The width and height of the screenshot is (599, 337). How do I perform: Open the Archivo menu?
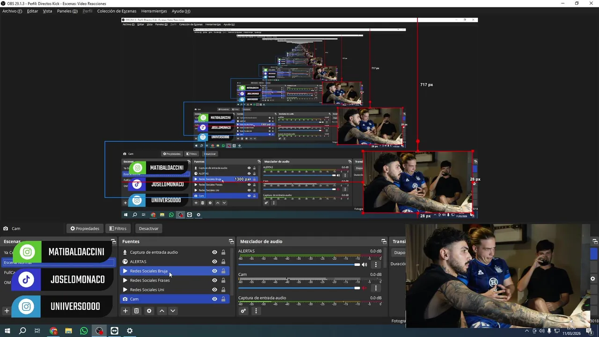[x=12, y=11]
